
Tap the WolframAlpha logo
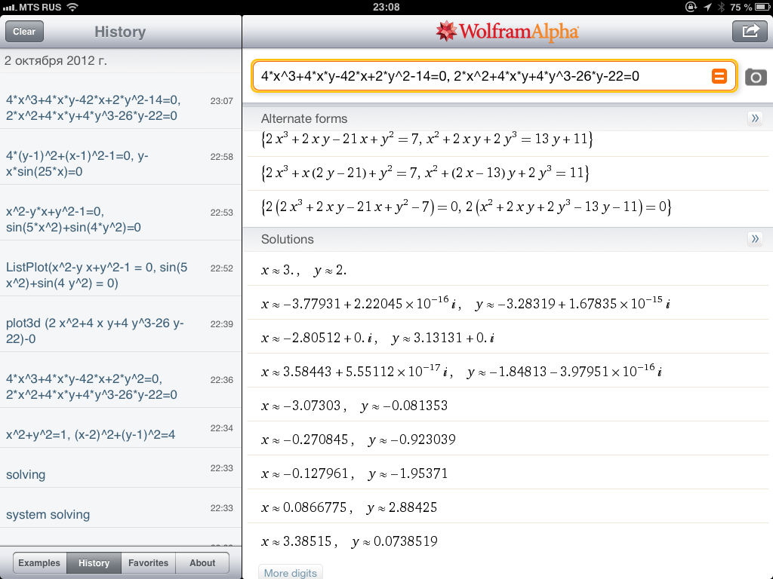pyautogui.click(x=507, y=32)
